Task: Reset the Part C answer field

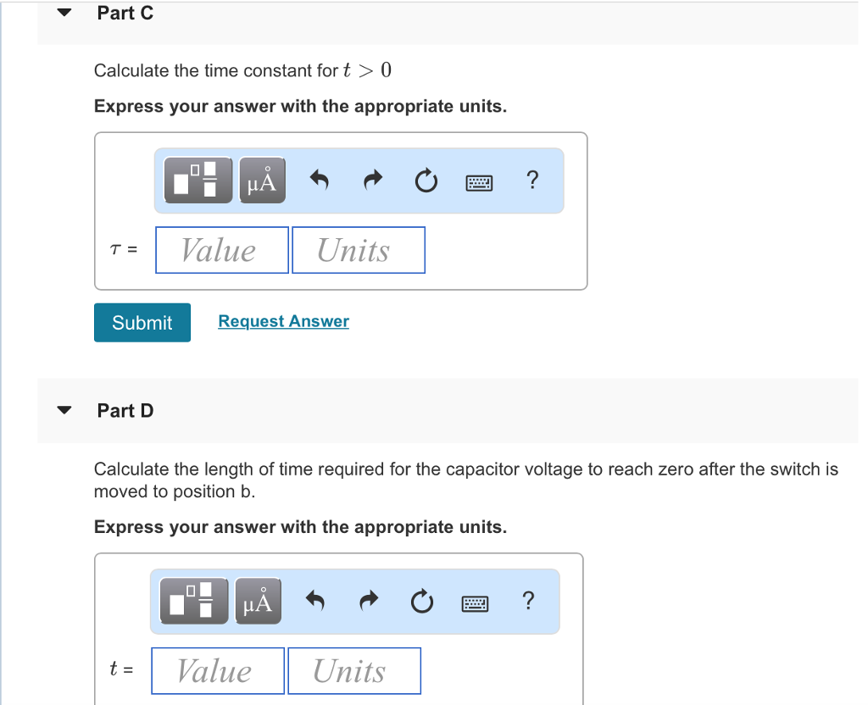Action: tap(426, 180)
